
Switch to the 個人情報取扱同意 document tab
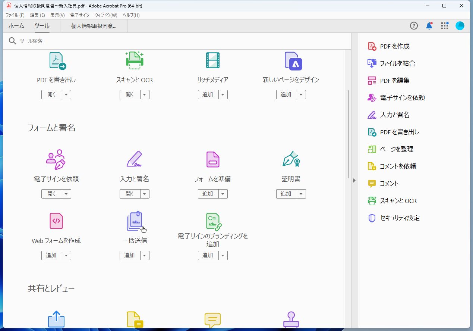click(x=93, y=26)
